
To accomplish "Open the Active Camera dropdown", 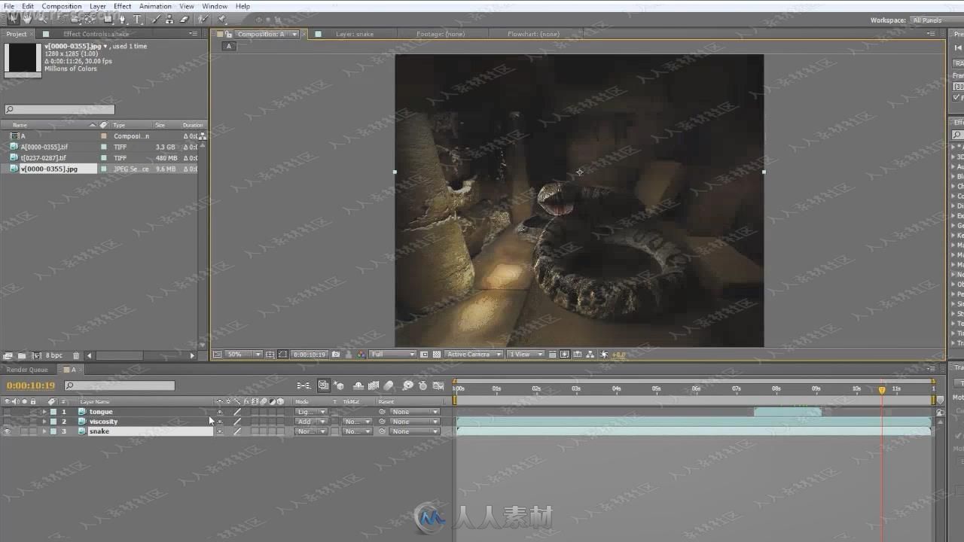I will (x=474, y=355).
